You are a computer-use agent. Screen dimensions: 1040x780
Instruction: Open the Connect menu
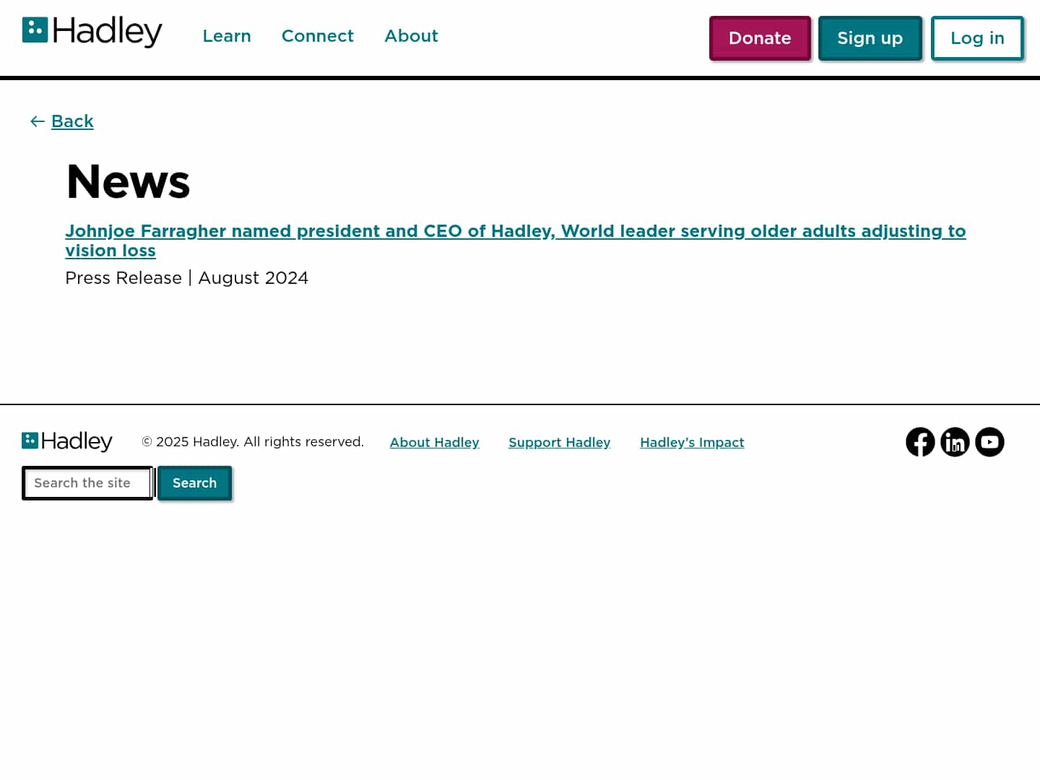point(318,36)
